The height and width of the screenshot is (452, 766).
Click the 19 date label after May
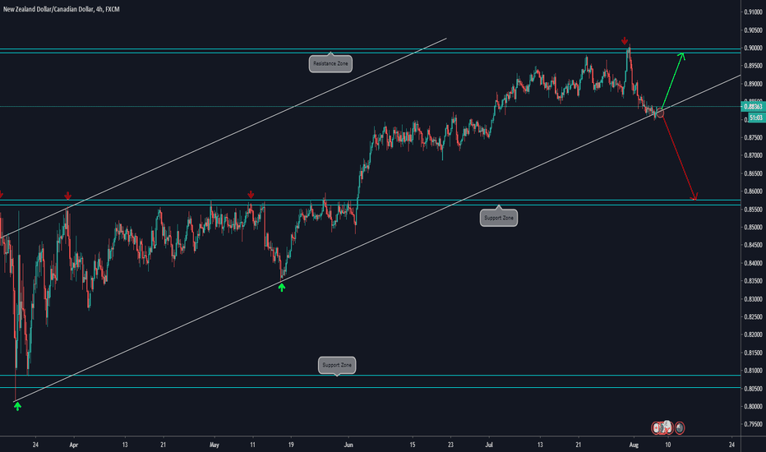(291, 445)
